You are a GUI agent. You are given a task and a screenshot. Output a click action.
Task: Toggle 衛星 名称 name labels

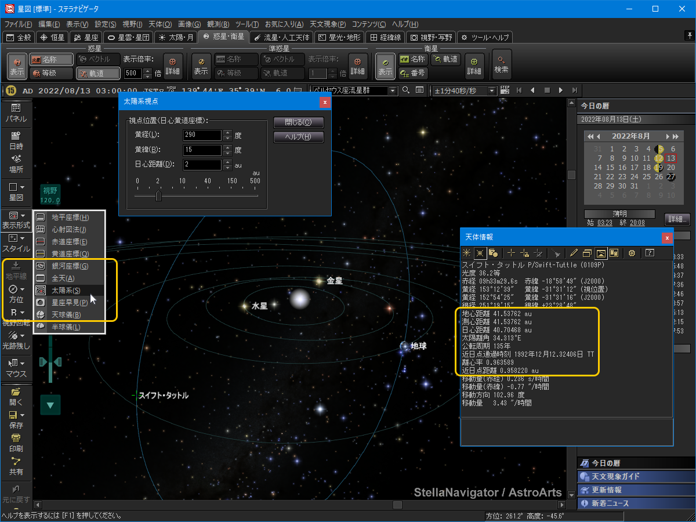pos(412,59)
